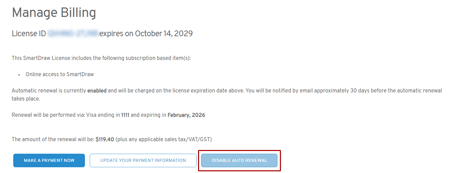Click The amount of the renewal text
Image resolution: width=464 pixels, height=173 pixels.
point(53,139)
